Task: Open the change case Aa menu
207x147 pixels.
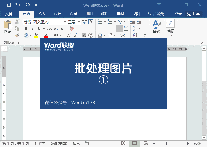Action: pyautogui.click(x=58, y=35)
